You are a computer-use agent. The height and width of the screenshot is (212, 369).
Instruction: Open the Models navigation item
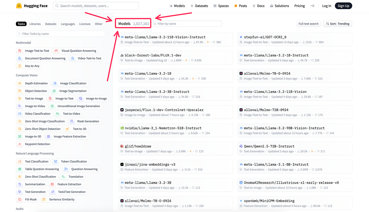[177, 6]
